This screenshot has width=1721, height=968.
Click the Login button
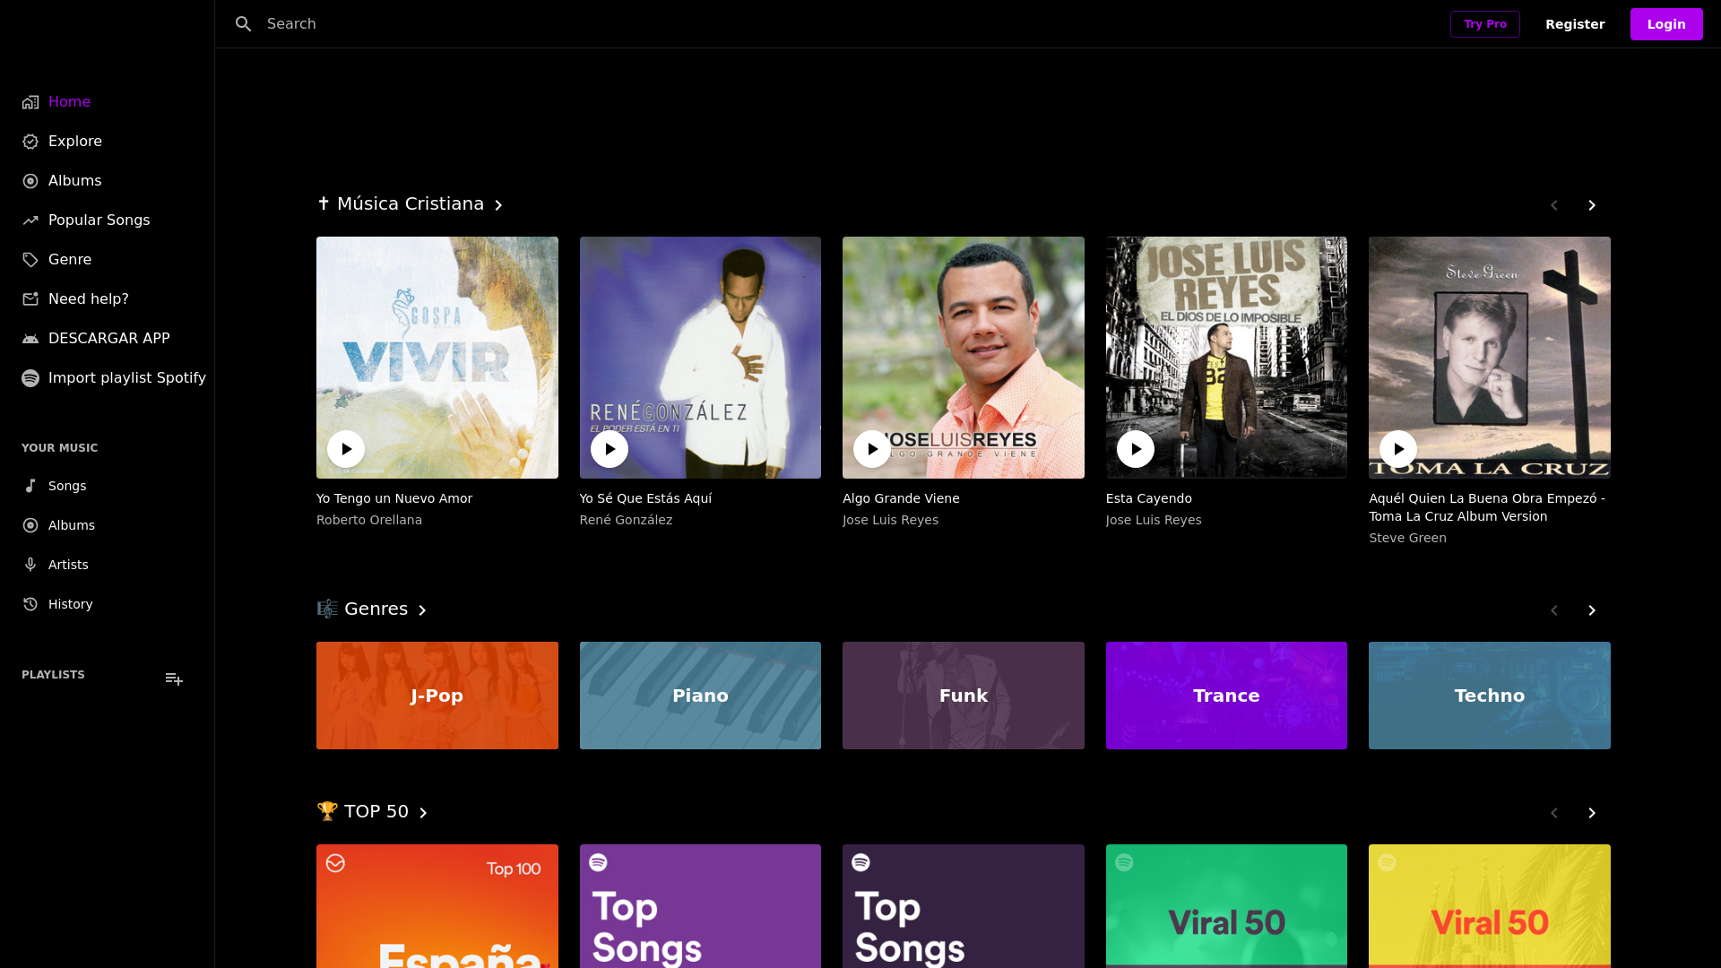click(1665, 24)
